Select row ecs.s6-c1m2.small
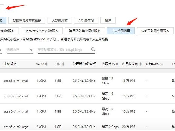The height and width of the screenshot is (131, 175). [87, 96]
